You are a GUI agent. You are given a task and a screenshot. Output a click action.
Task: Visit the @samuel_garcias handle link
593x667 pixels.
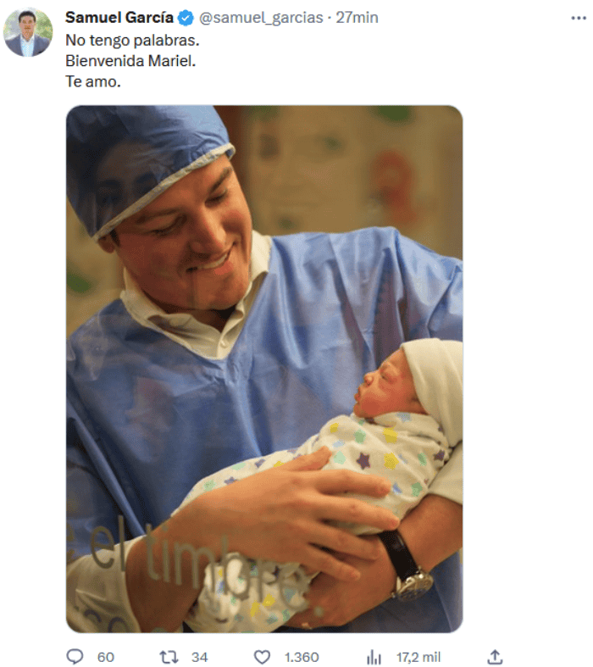261,18
